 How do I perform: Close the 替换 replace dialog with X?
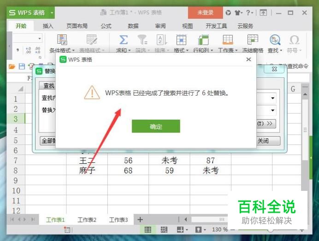coord(274,69)
